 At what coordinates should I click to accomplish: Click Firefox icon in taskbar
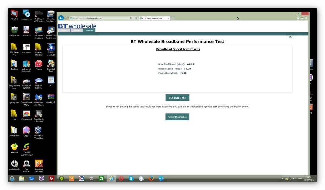coord(151,178)
